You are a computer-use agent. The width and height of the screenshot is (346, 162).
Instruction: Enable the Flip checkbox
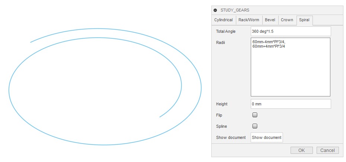click(255, 115)
